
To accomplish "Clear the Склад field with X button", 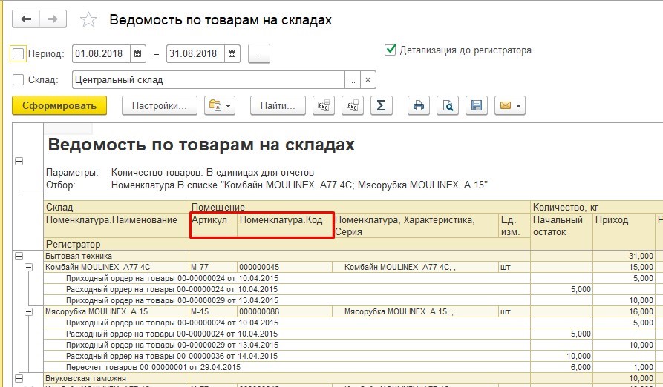I will [x=369, y=79].
